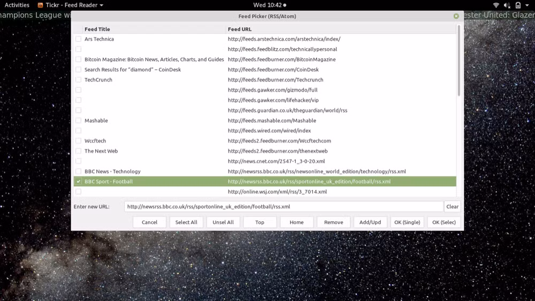Check the online.wsj.com feed checkbox
The width and height of the screenshot is (535, 301).
pos(79,192)
